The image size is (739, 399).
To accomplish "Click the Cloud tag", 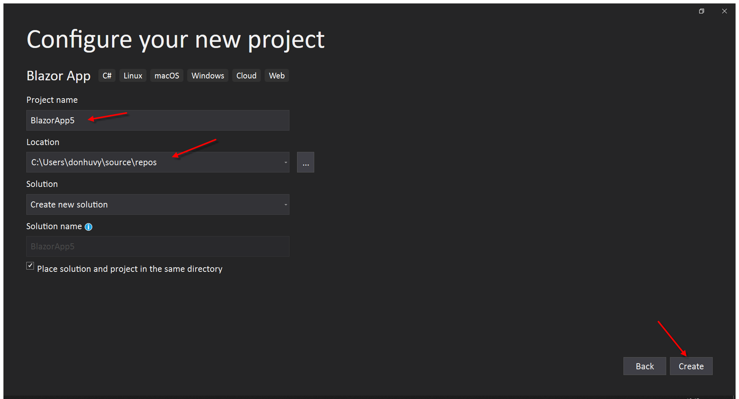I will (246, 75).
